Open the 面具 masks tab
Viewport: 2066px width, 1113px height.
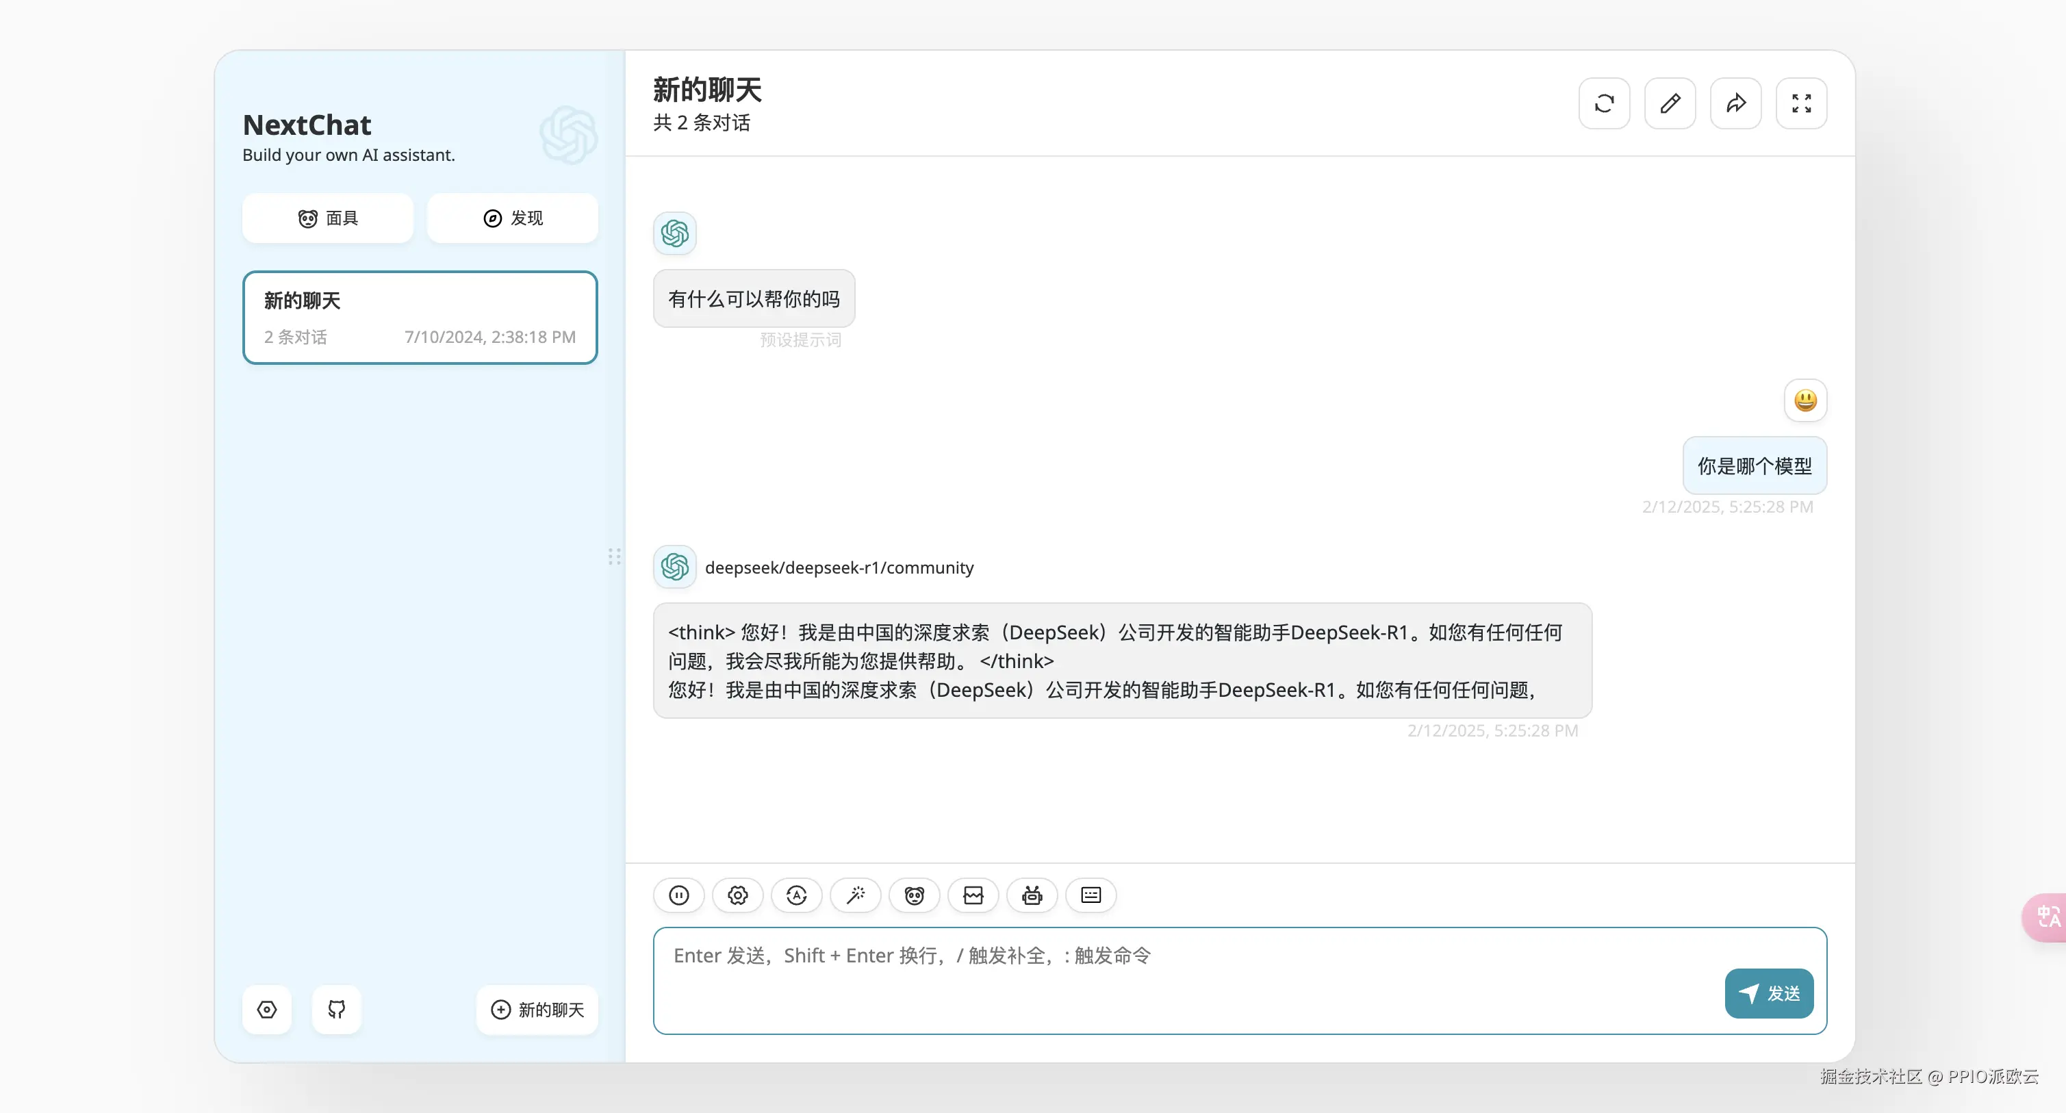click(328, 218)
